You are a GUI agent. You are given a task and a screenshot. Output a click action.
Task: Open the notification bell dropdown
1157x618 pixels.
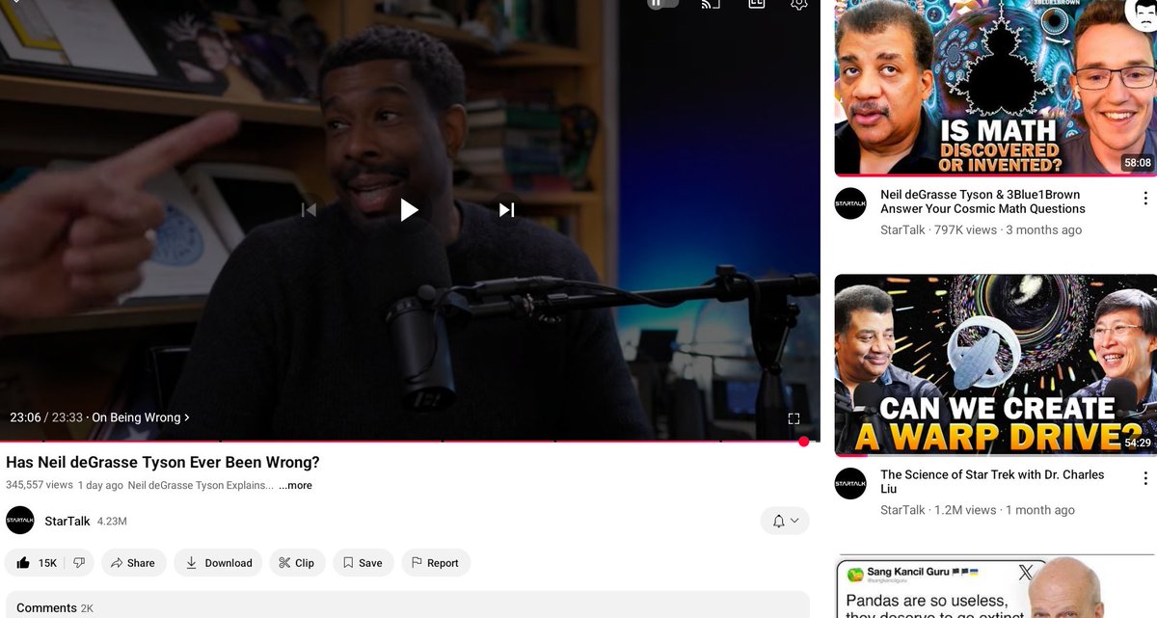(785, 521)
